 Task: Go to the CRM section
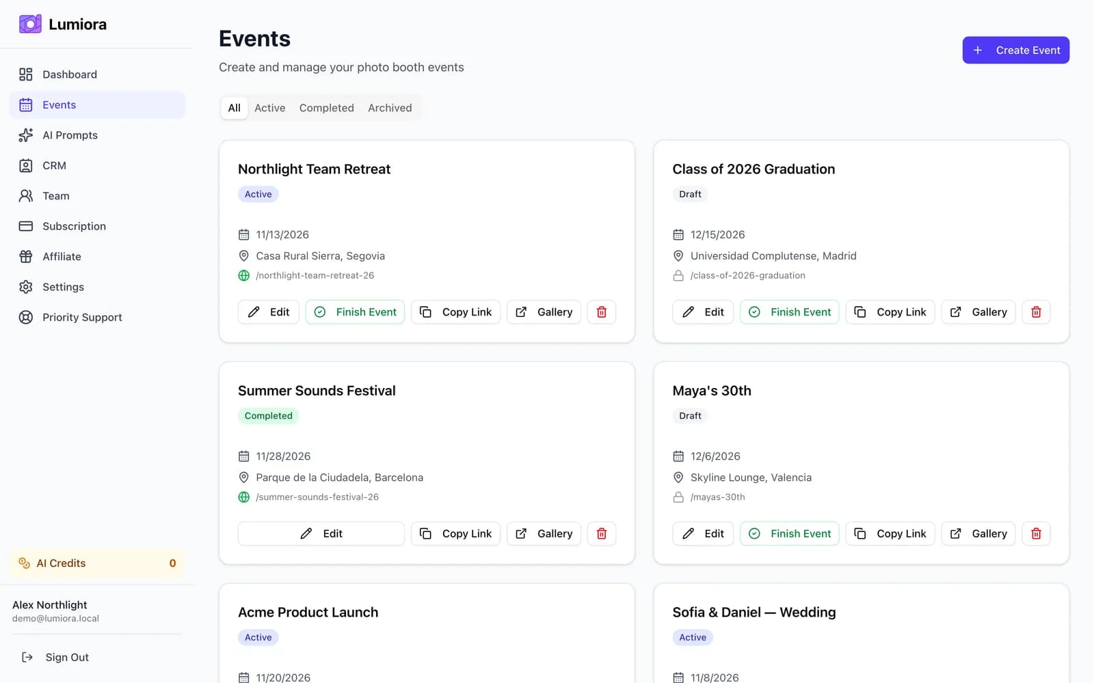pos(97,165)
